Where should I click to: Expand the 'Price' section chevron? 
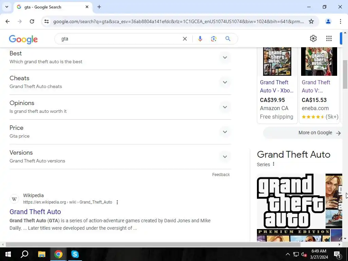coord(225,132)
